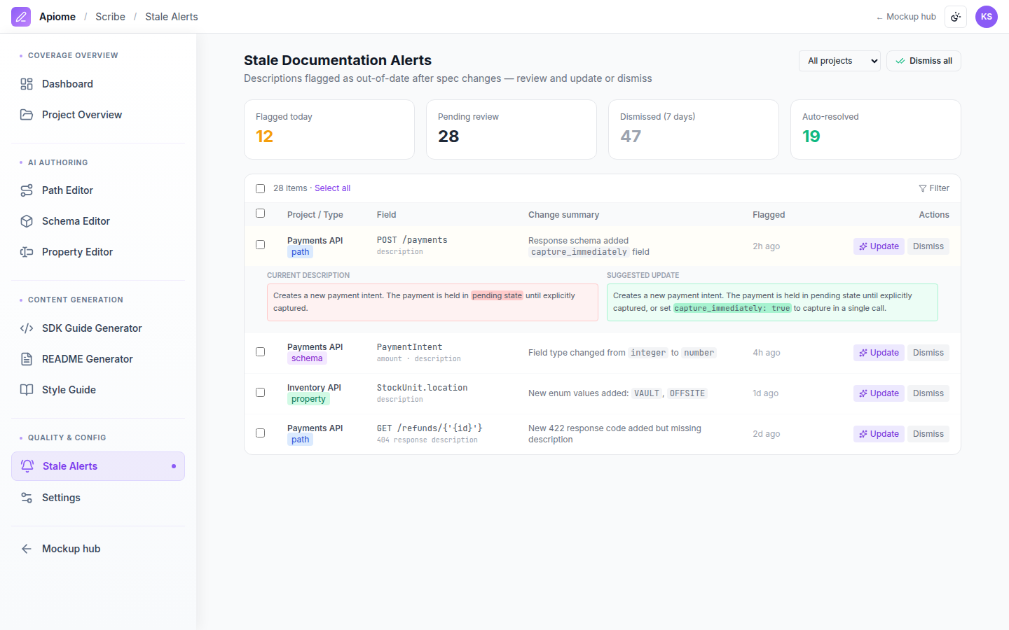Screen dimensions: 1009x630
Task: Click the suggested update text box
Action: coord(772,302)
